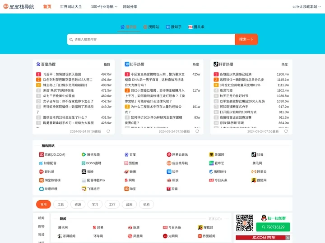
Task: Select the 工作 category tab
Action: tap(112, 205)
